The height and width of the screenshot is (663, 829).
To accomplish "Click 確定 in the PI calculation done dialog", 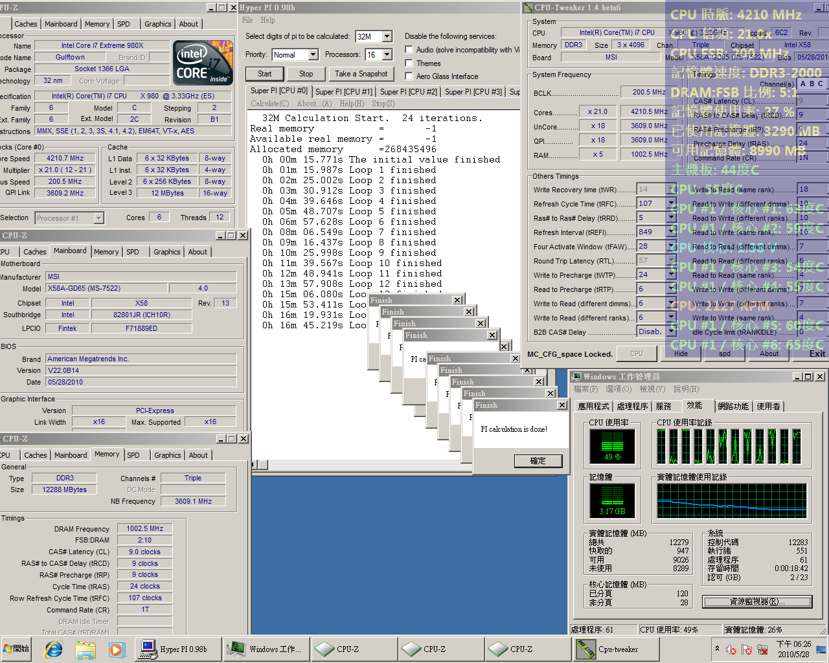I will click(538, 460).
